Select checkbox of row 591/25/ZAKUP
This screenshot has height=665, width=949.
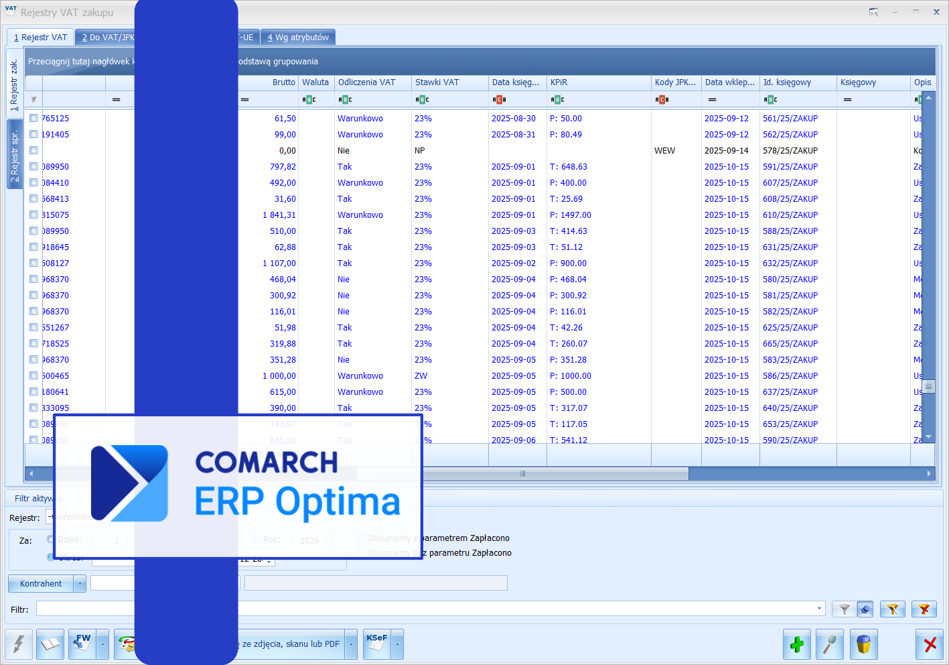pyautogui.click(x=33, y=166)
